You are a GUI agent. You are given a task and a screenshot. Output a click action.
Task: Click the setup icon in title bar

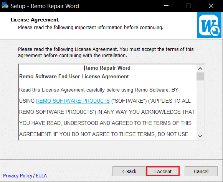[x=5, y=6]
